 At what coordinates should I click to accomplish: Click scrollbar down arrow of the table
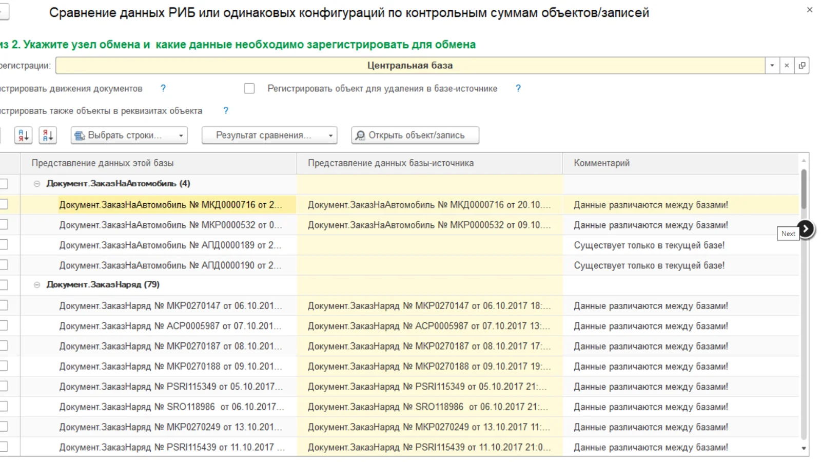pyautogui.click(x=804, y=449)
